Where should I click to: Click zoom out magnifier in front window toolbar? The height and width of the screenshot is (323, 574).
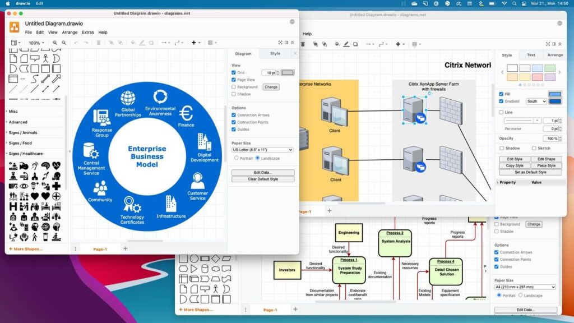point(64,43)
